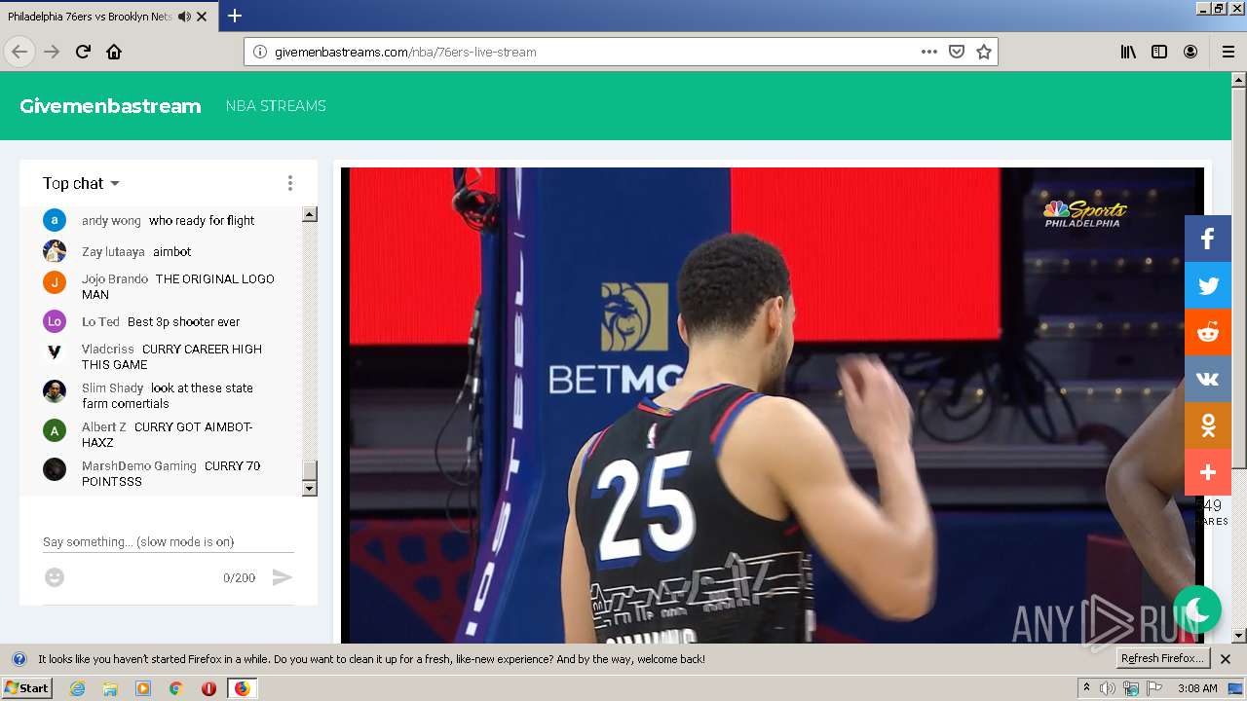Click Lo Ted's purple avatar
The image size is (1247, 701).
click(55, 321)
